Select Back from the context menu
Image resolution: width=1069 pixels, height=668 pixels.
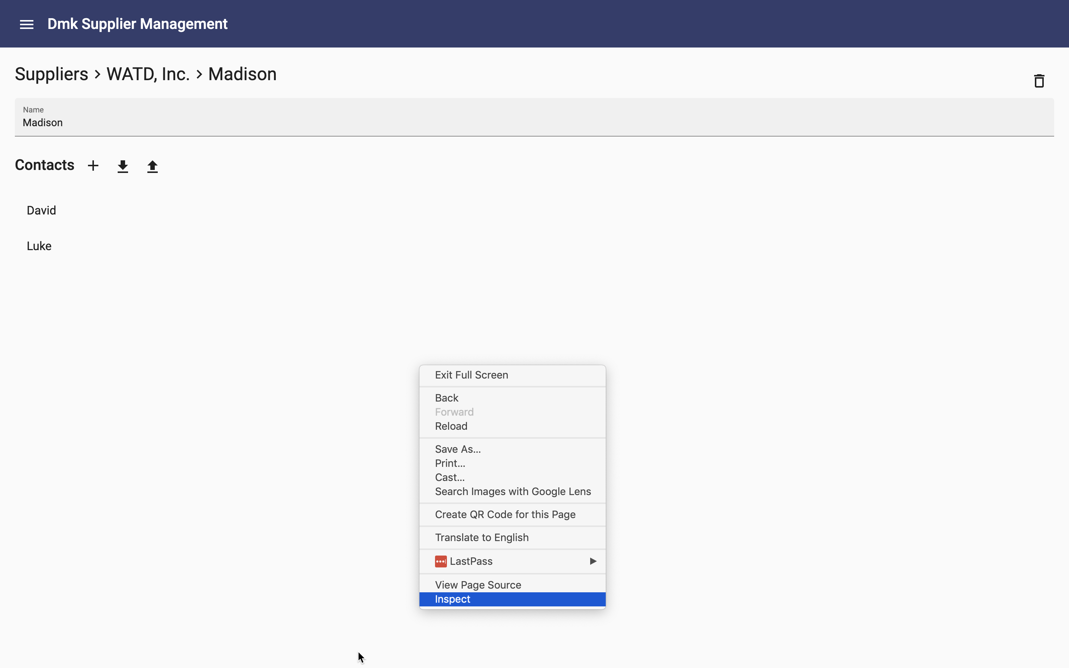click(447, 398)
